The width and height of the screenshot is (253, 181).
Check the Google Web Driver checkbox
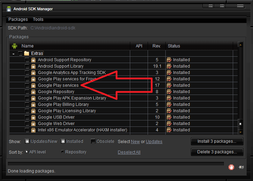coord(27,124)
